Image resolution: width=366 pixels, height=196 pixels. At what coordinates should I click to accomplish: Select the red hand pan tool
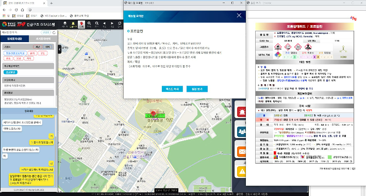81,24
